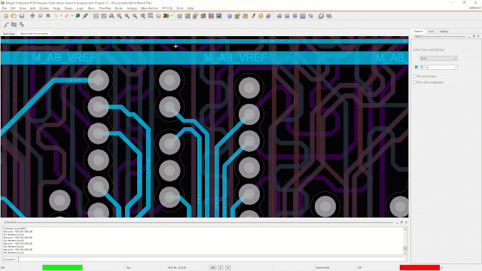Enable the Dim active layer checkbox

(x=415, y=76)
